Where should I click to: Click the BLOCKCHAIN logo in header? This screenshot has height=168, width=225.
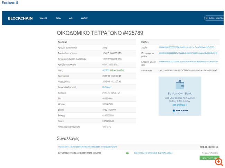(20, 18)
